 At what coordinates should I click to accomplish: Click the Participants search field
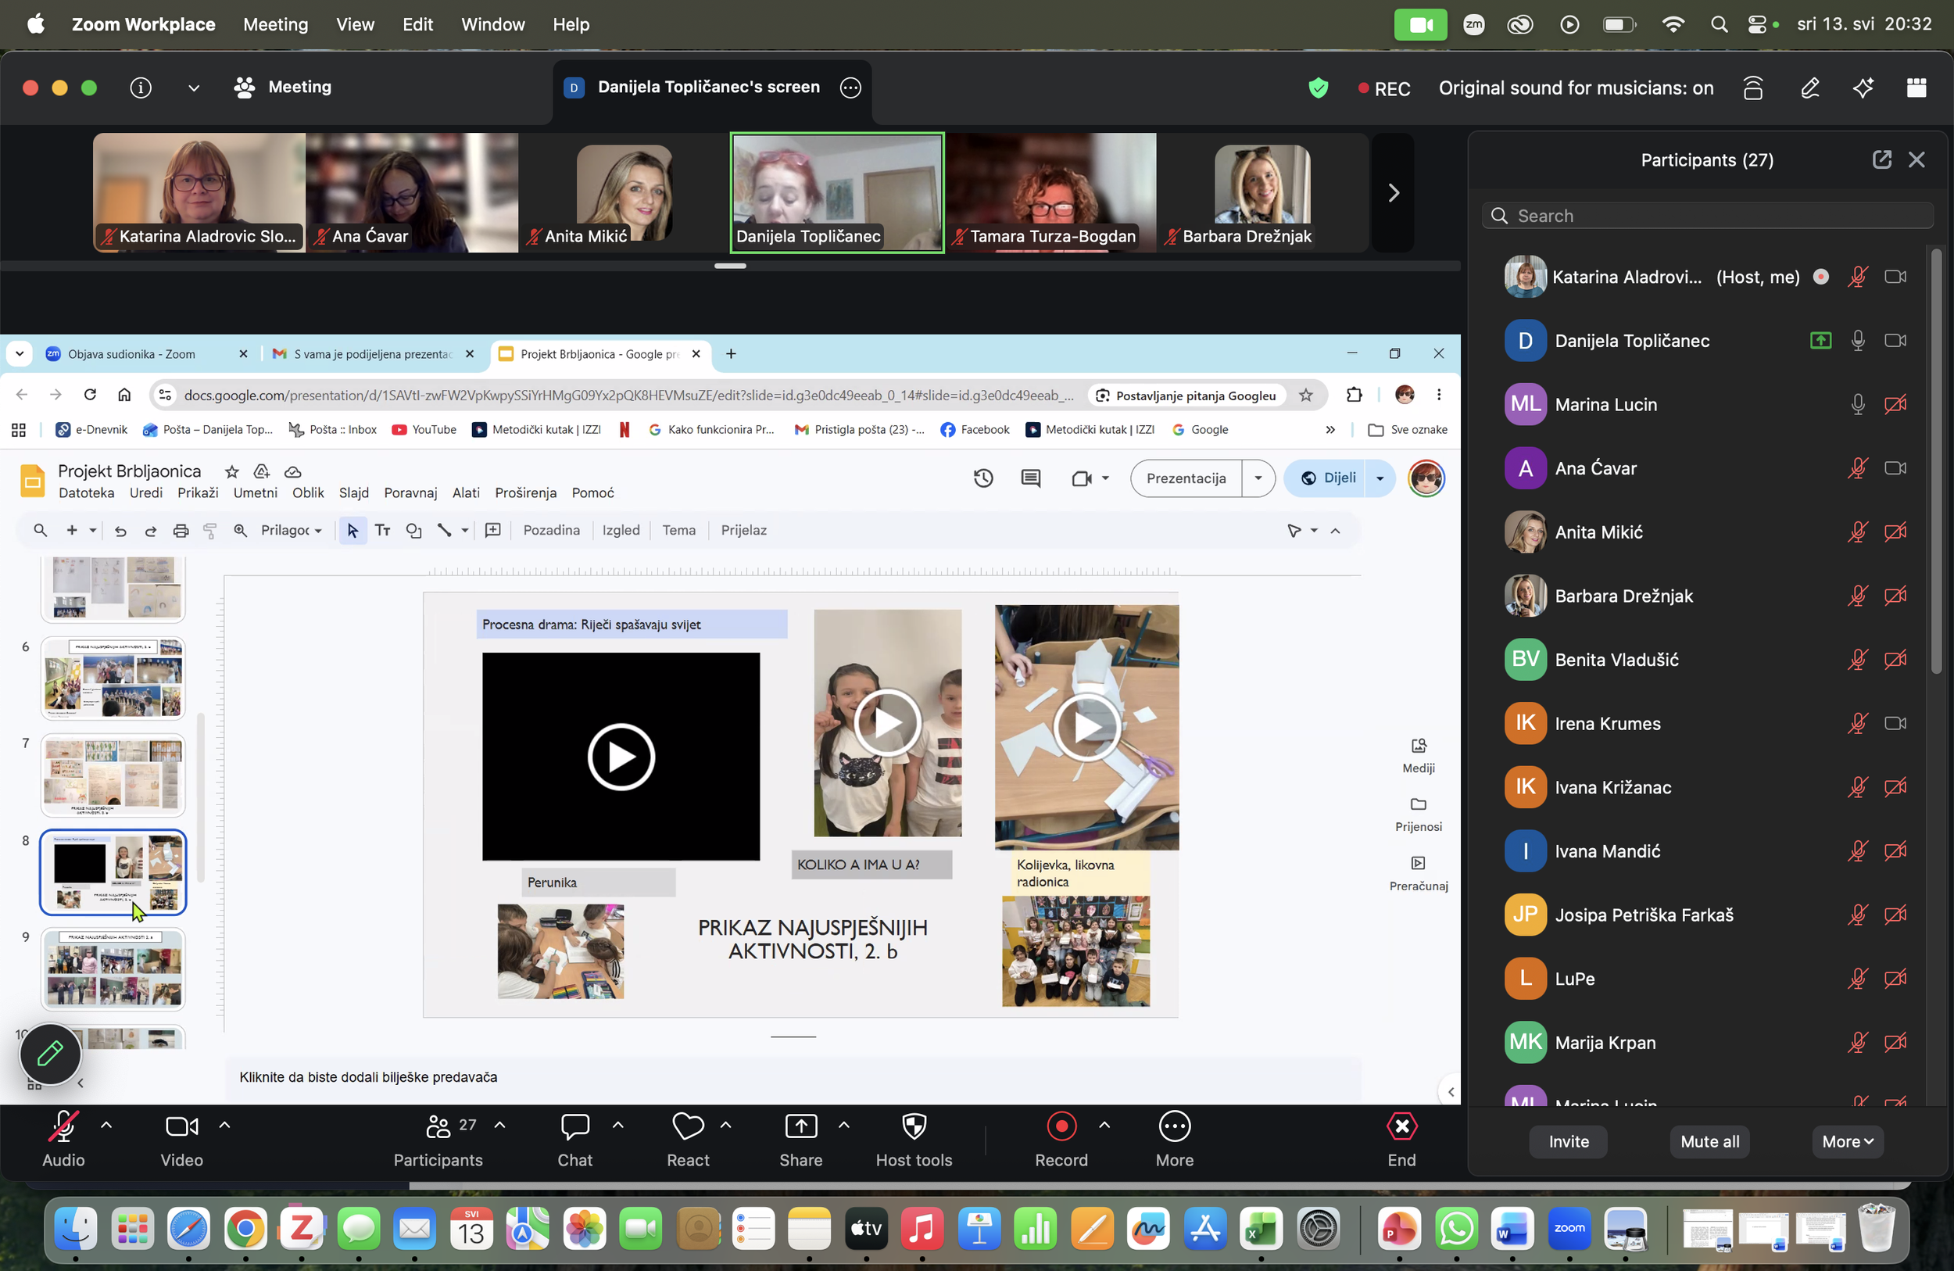pos(1707,216)
